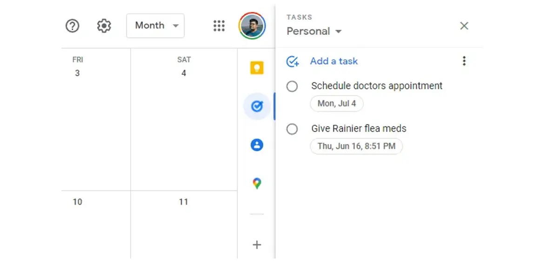The height and width of the screenshot is (272, 547).
Task: Edit the 'Mon, Jul 4' due date chip
Action: [336, 103]
